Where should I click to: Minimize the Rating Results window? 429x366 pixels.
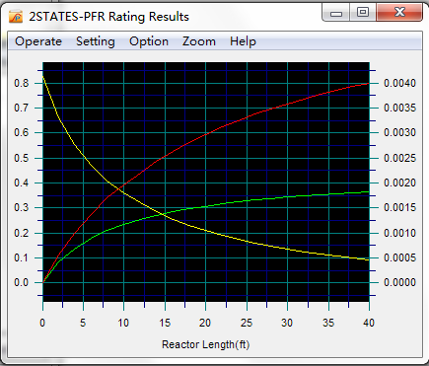(336, 13)
